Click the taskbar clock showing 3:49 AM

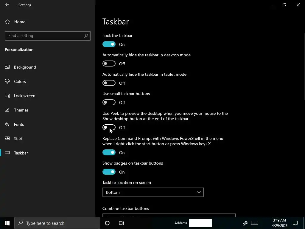point(279,223)
